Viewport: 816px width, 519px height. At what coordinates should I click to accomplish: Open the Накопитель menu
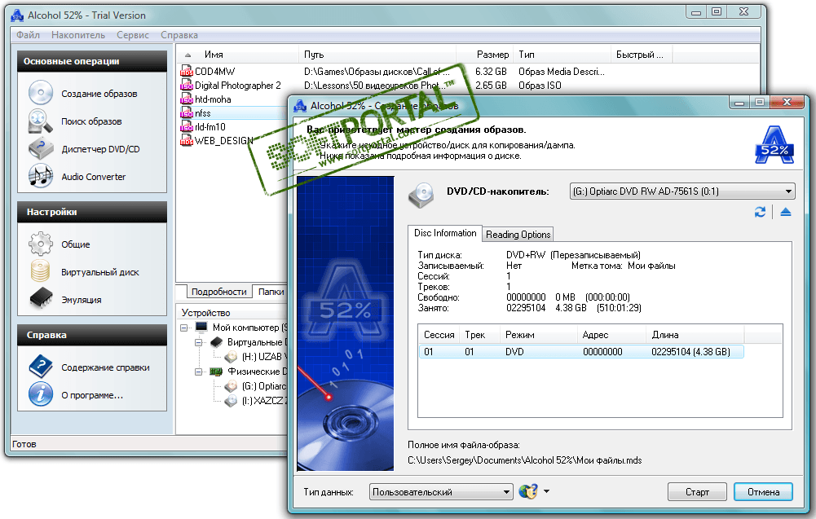(x=78, y=35)
